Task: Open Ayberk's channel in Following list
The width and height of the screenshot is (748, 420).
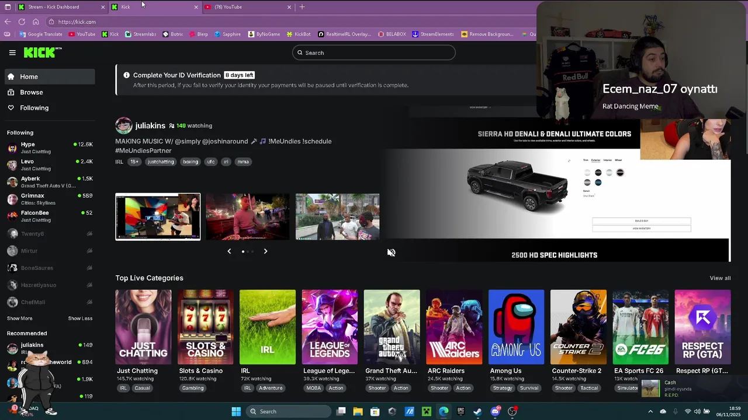Action: 50,182
